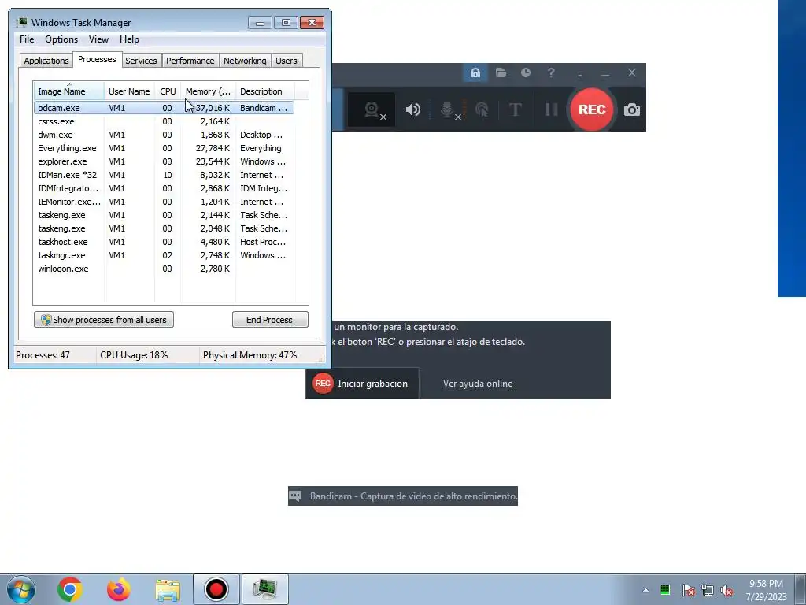Image resolution: width=806 pixels, height=605 pixels.
Task: Launch Firefox from the taskbar
Action: pyautogui.click(x=118, y=589)
